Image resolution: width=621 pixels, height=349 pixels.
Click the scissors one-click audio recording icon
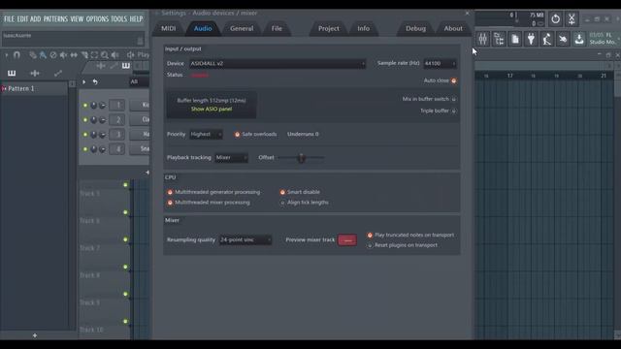click(x=572, y=18)
